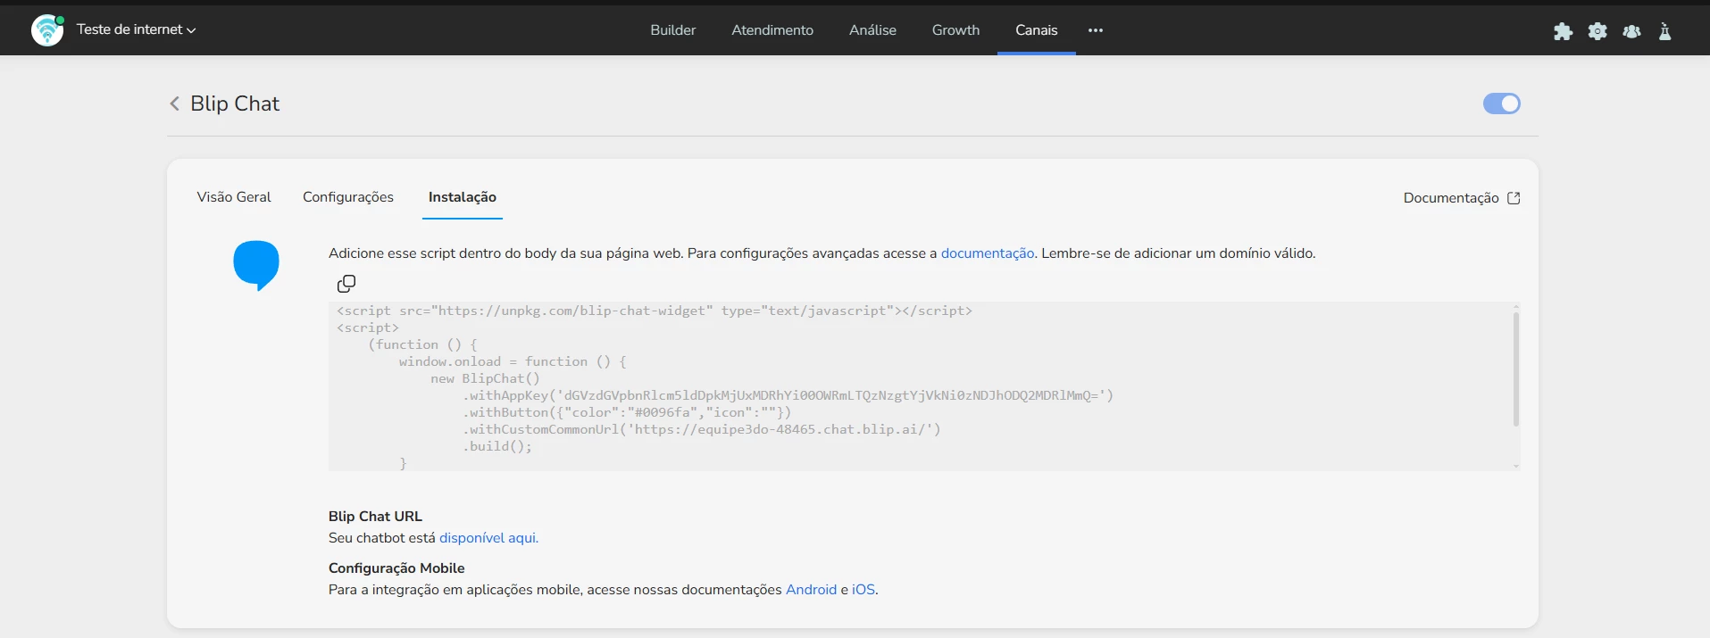Click the blue Blip Chat bubble logo
Image resolution: width=1710 pixels, height=638 pixels.
(x=256, y=265)
